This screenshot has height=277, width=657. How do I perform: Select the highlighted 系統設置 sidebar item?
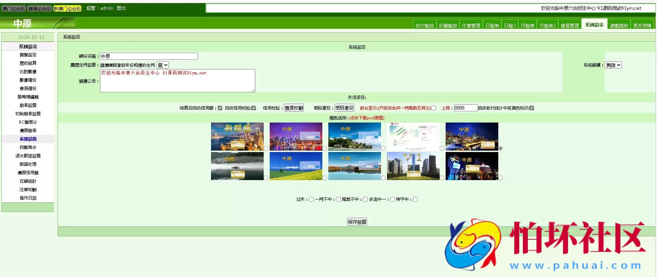click(28, 139)
